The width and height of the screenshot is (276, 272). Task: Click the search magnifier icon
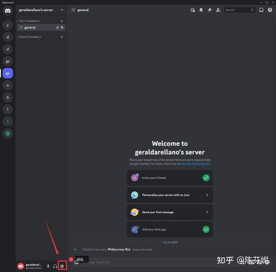click(252, 10)
